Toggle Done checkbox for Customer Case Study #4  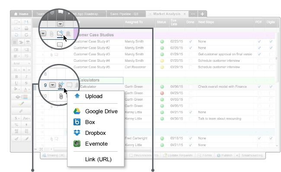191,61
